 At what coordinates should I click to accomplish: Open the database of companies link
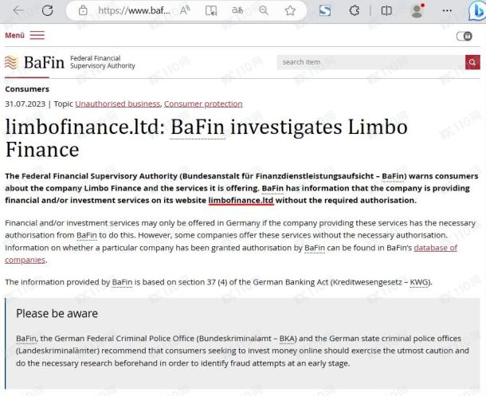pos(436,248)
